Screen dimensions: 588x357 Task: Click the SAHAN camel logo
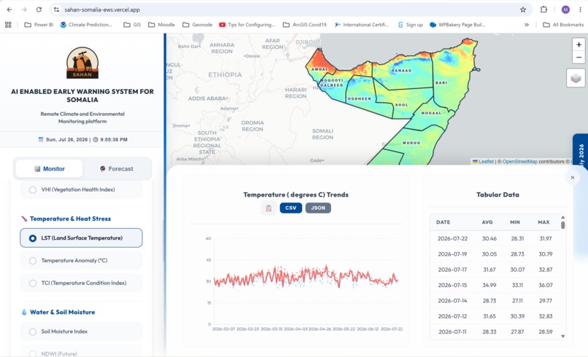(x=82, y=63)
